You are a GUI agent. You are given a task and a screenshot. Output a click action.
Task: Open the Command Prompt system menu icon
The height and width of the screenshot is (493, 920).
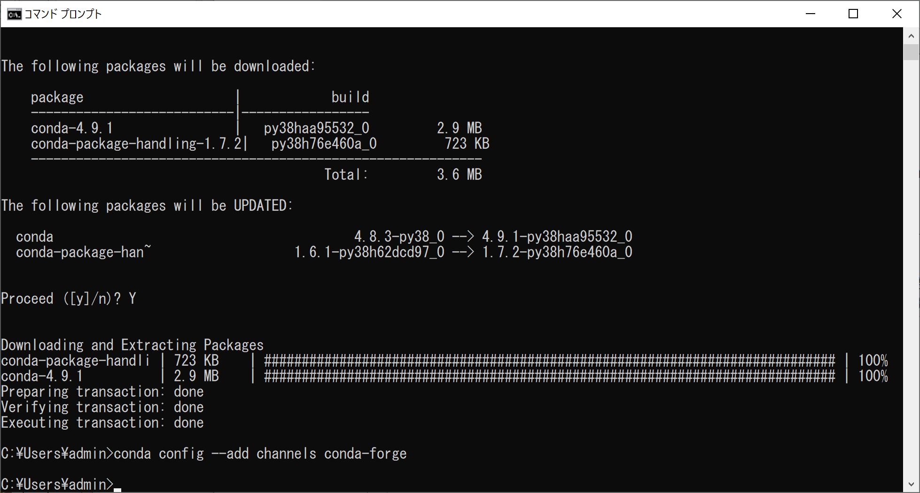[14, 14]
